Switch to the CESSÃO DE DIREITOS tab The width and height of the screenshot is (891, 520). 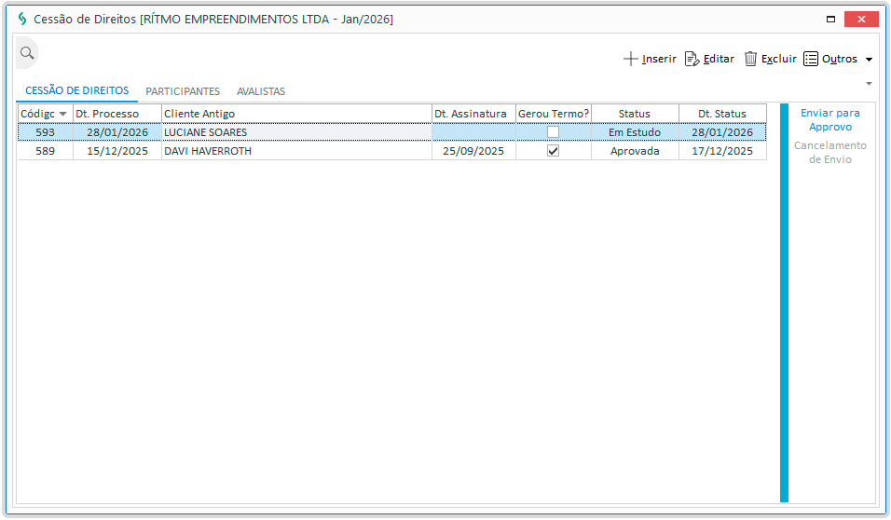coord(76,91)
